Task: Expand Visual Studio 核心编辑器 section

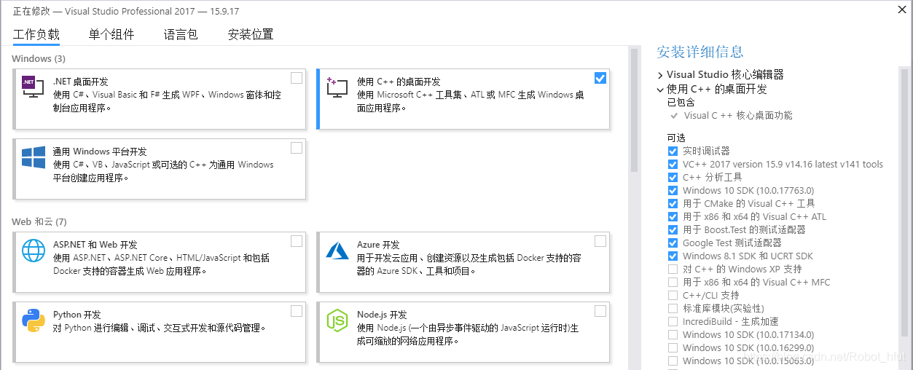Action: pyautogui.click(x=660, y=75)
